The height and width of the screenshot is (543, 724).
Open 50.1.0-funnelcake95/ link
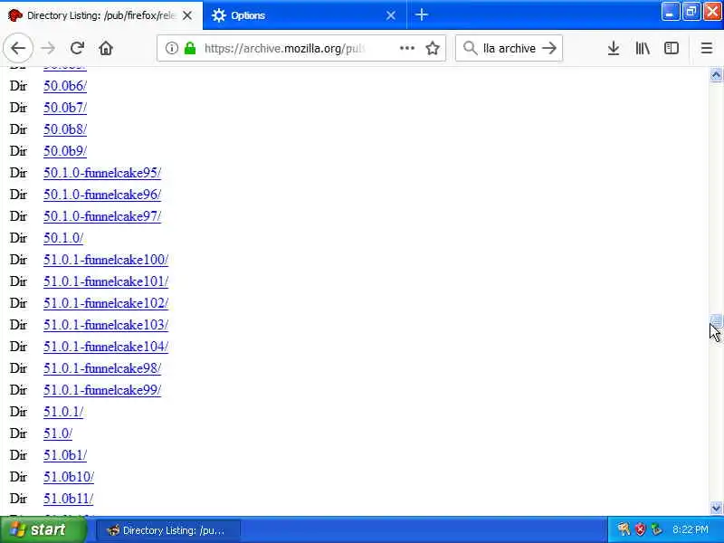coord(102,173)
